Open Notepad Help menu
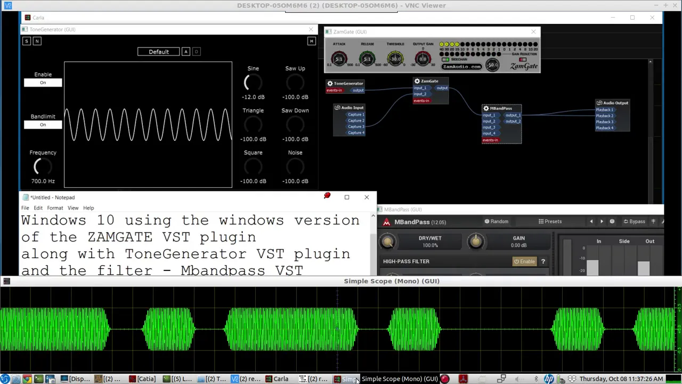Viewport: 682px width, 384px height. (x=88, y=208)
